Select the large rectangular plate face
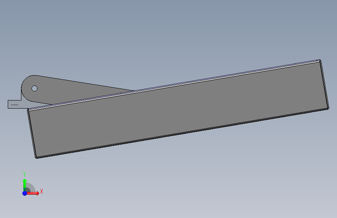337x218 pixels. coord(178,109)
